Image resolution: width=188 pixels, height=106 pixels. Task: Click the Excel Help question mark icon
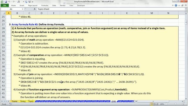(x=176, y=5)
